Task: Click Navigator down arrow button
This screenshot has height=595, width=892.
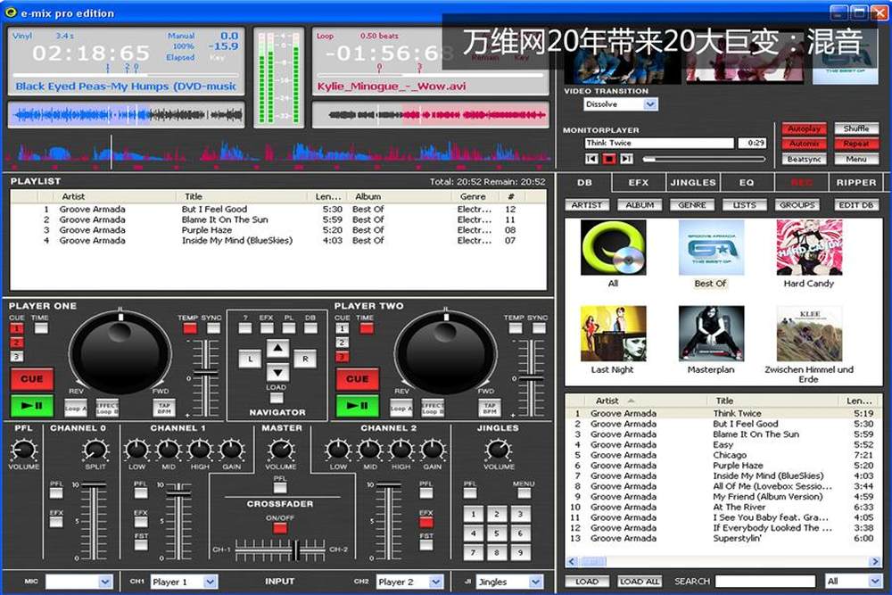Action: click(x=278, y=371)
